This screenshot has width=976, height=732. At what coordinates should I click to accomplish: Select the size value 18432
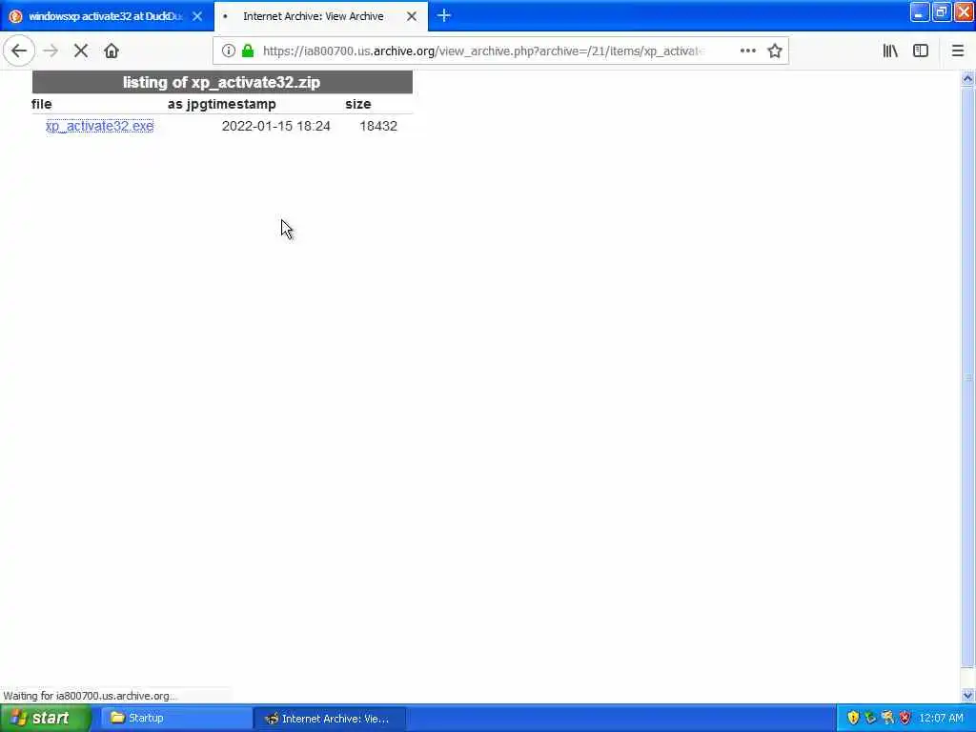377,126
